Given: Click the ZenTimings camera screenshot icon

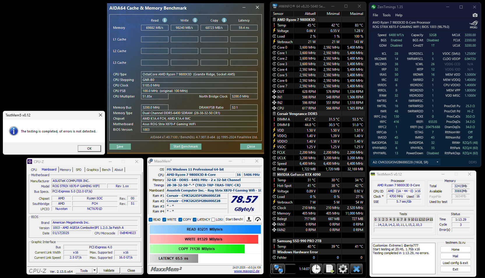Looking at the screenshot, I should tap(475, 15).
